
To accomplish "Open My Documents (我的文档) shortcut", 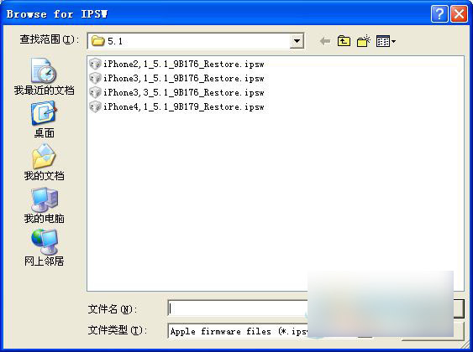I will [x=44, y=162].
